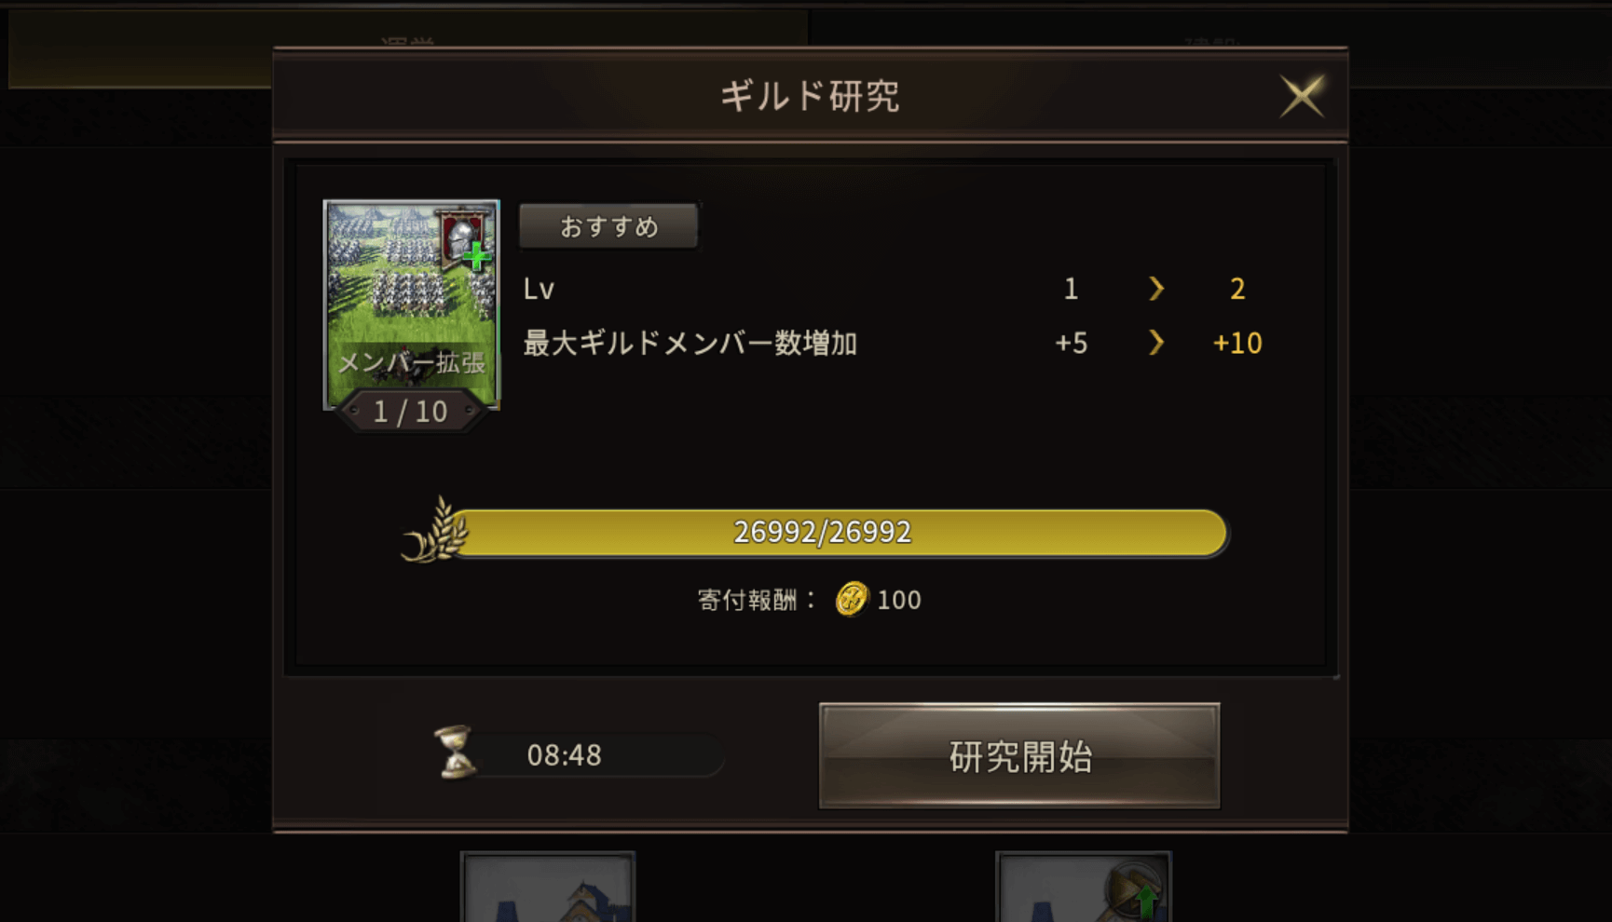Select the メンバー拡張 research card image
The width and height of the screenshot is (1612, 922).
point(411,305)
